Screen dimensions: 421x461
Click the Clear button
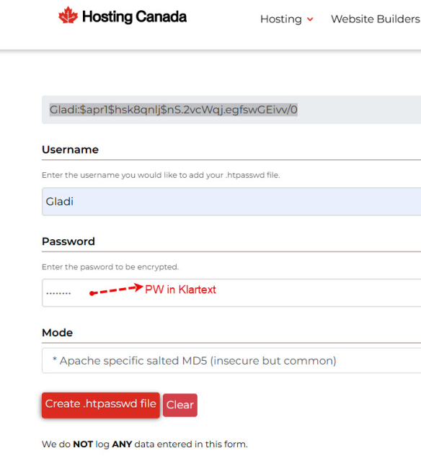tap(180, 405)
